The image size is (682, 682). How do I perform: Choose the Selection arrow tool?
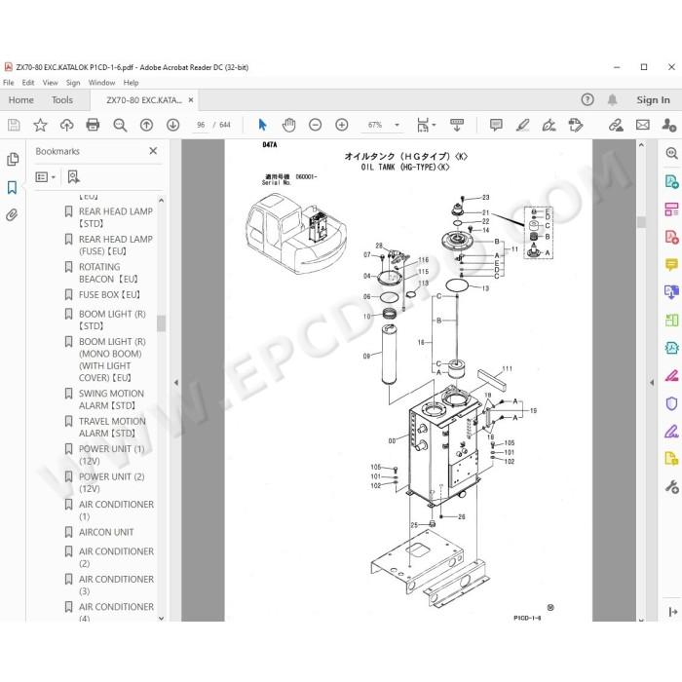[x=262, y=126]
